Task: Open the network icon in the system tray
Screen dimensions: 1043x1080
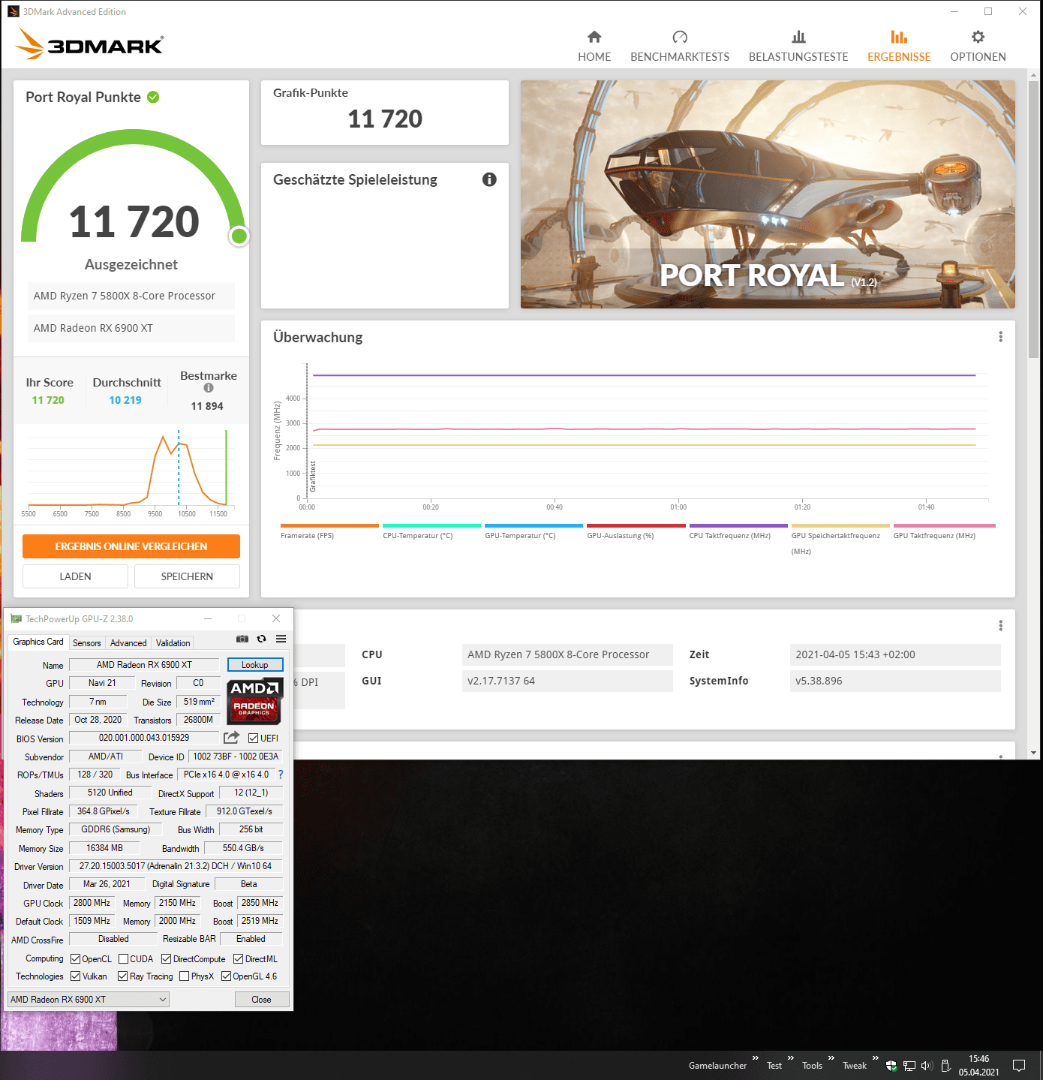Action: click(x=909, y=1066)
